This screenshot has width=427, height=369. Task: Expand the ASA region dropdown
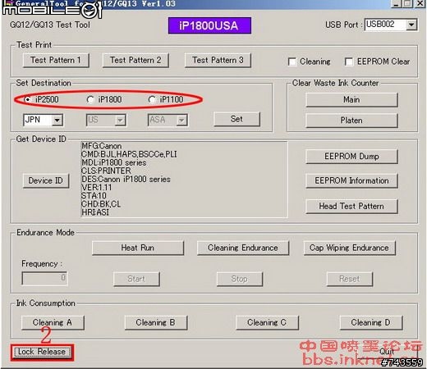click(168, 120)
